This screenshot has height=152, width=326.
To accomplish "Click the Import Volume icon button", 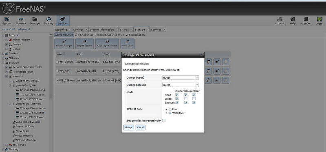I will 84,43.
